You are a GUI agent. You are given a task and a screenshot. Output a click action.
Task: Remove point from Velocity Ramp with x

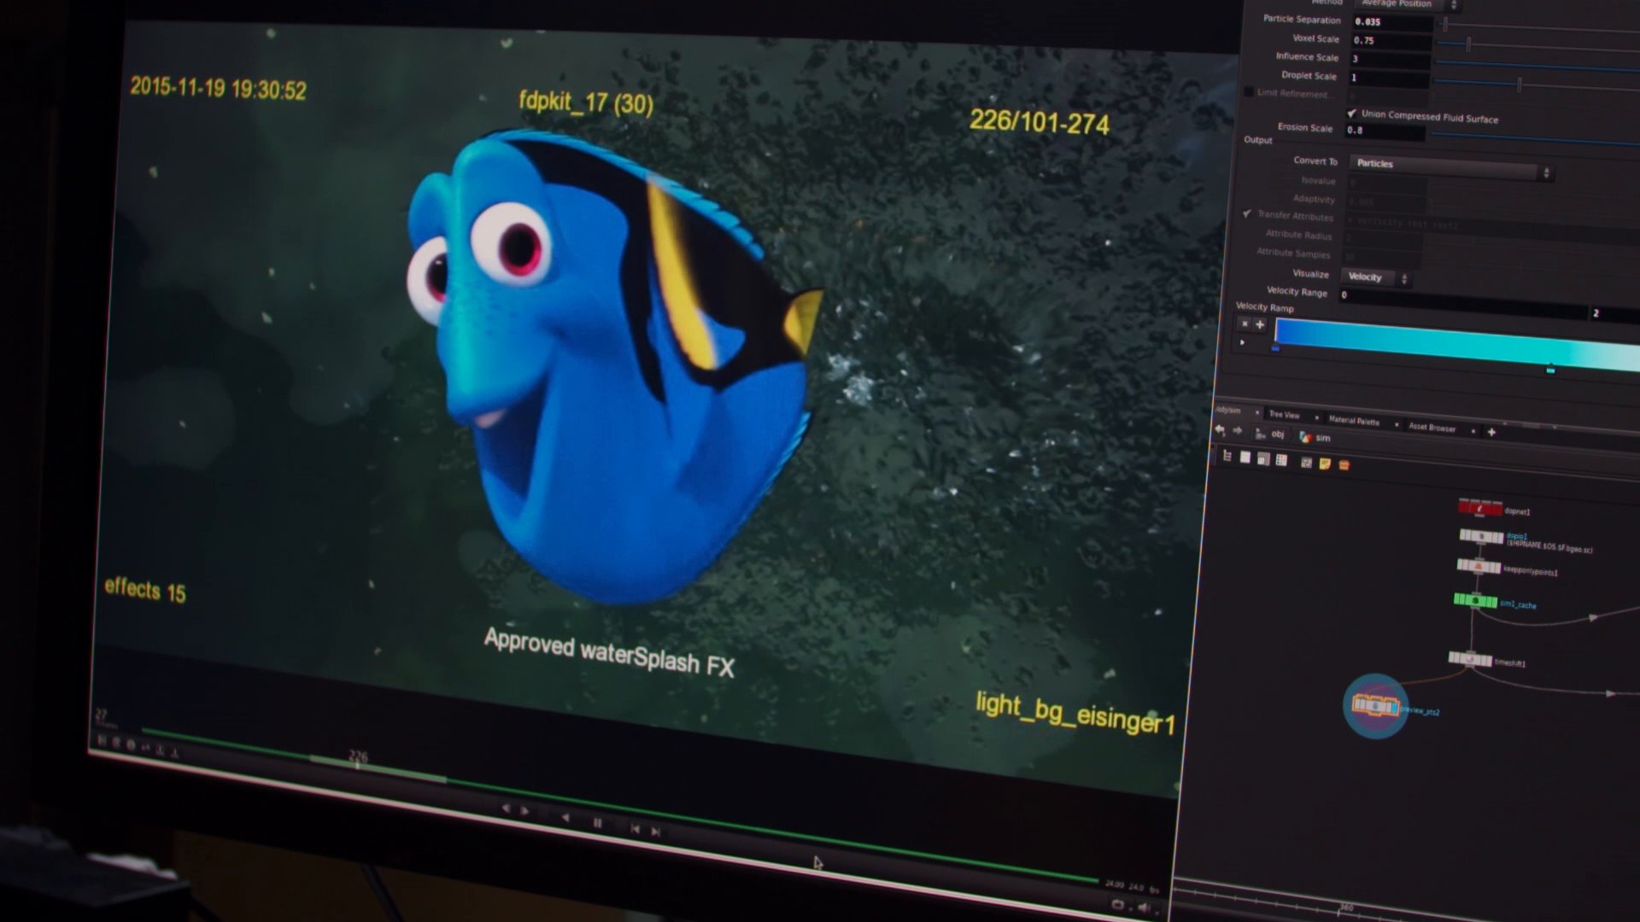[1245, 324]
